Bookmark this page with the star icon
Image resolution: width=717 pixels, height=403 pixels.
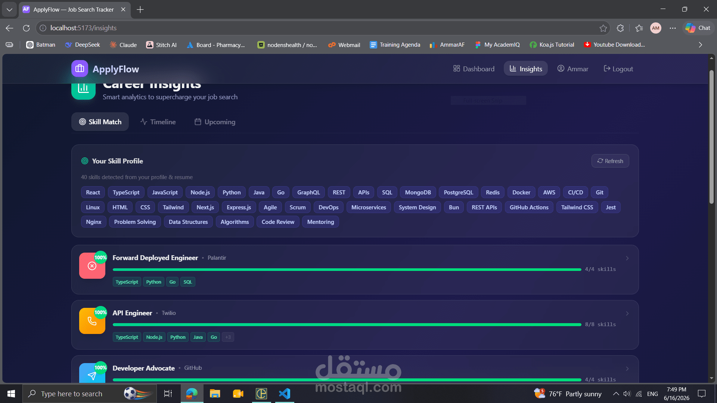[x=603, y=28]
